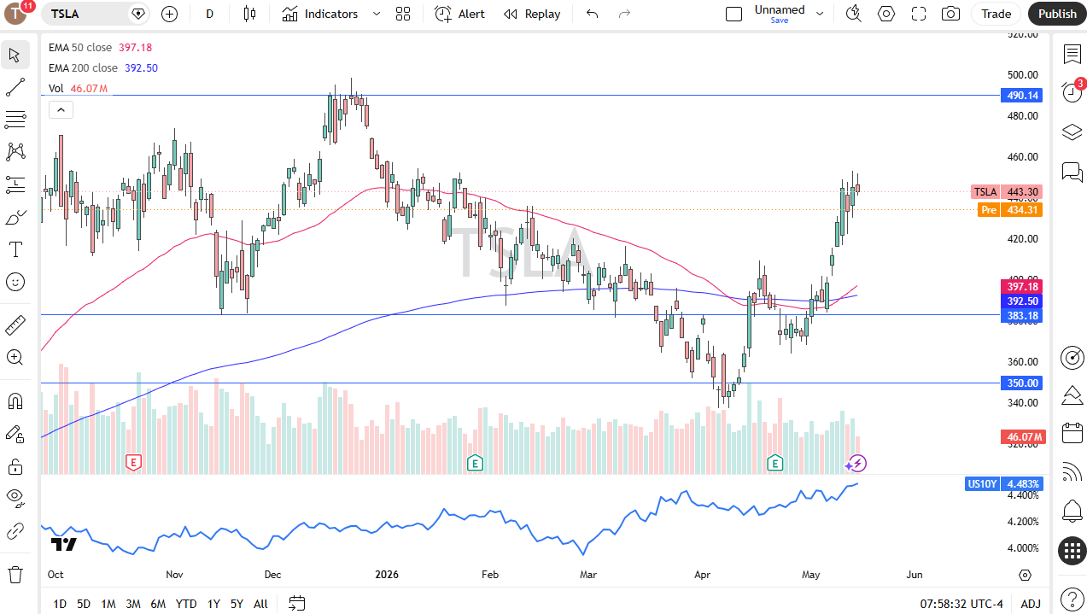Publish the chart idea
Viewport: 1087px width, 614px height.
(x=1057, y=14)
